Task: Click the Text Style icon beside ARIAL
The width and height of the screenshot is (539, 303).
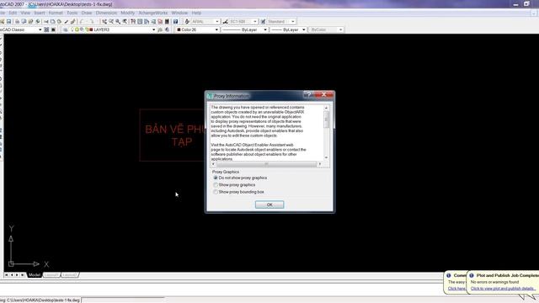Action: point(187,21)
